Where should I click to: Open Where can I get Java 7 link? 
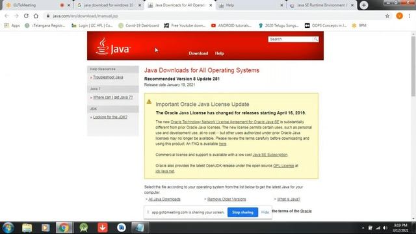[112, 97]
